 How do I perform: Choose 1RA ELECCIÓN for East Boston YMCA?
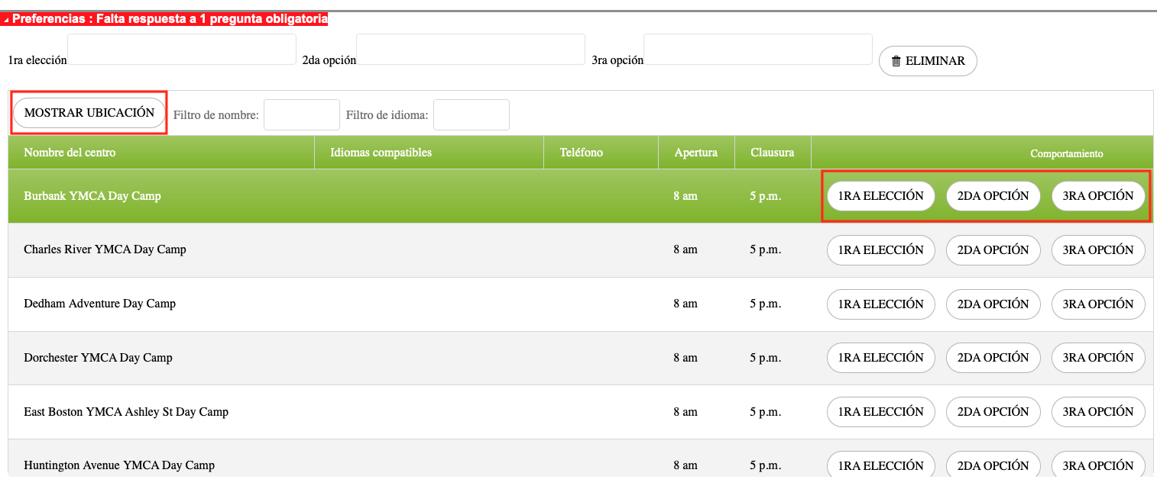[x=881, y=412]
